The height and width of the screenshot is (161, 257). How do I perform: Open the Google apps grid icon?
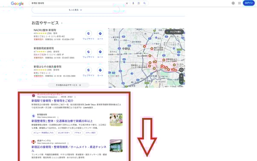(x=239, y=3)
